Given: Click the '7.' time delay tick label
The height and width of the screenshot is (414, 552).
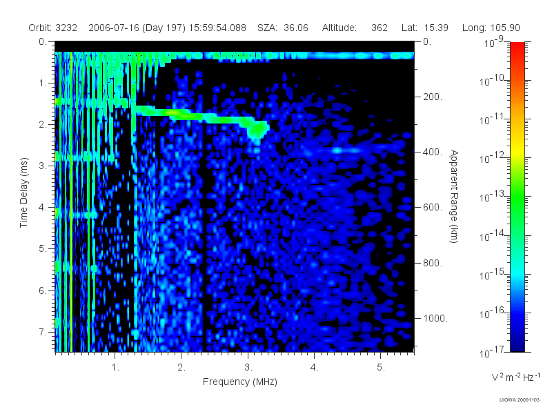Looking at the screenshot, I should [43, 332].
